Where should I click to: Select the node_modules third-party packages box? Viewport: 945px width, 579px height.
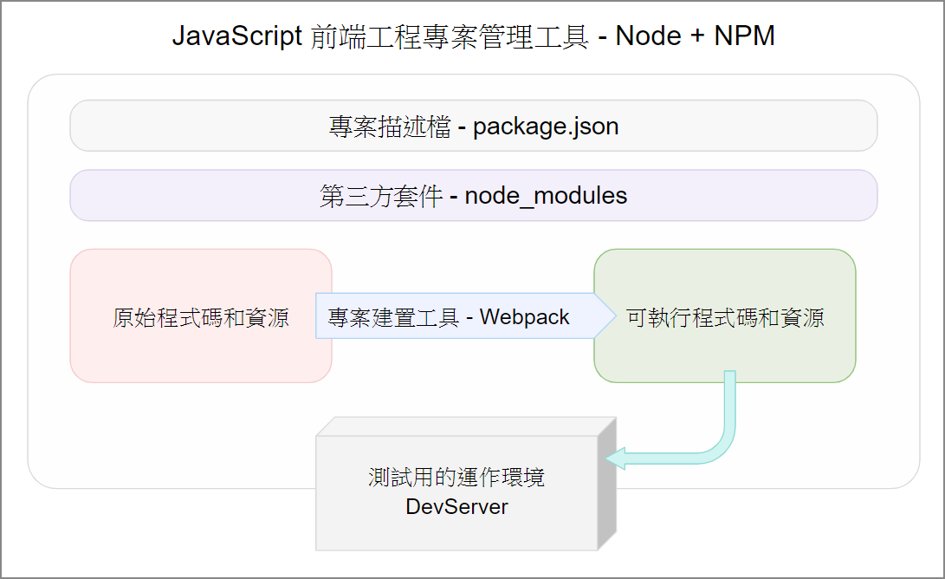(x=474, y=195)
